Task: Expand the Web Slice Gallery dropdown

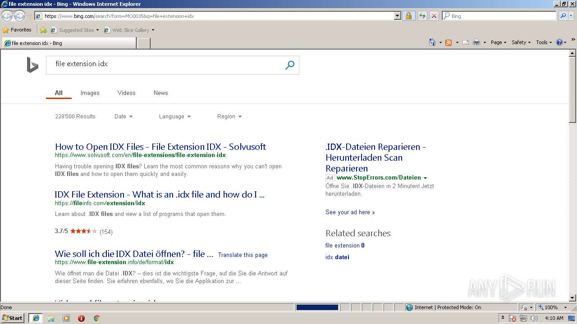Action: pyautogui.click(x=153, y=30)
